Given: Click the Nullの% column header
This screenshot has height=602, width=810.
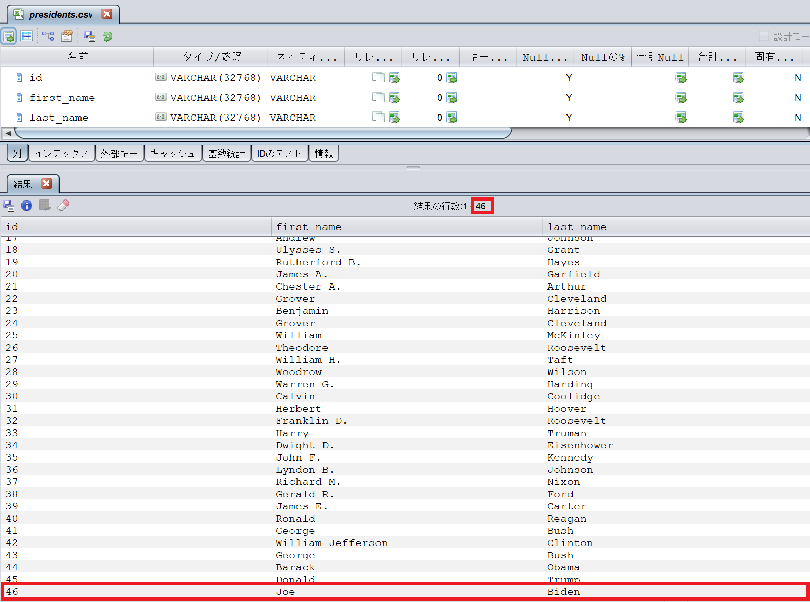Looking at the screenshot, I should (x=603, y=57).
